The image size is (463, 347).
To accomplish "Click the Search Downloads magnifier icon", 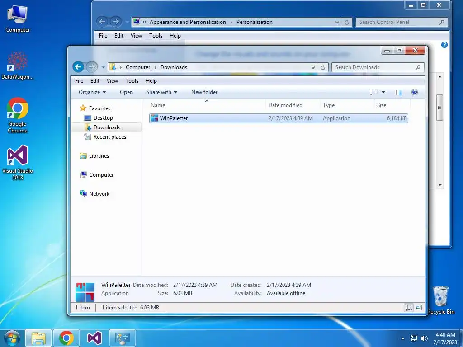I will click(x=418, y=67).
